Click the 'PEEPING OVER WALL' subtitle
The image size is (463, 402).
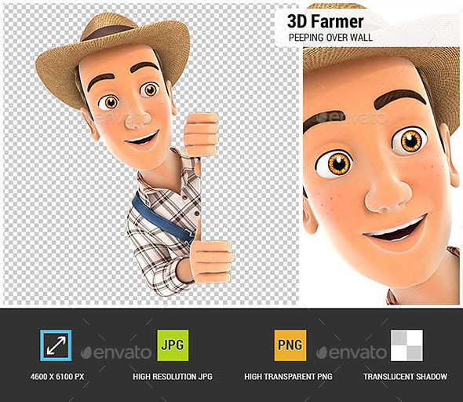click(x=330, y=38)
